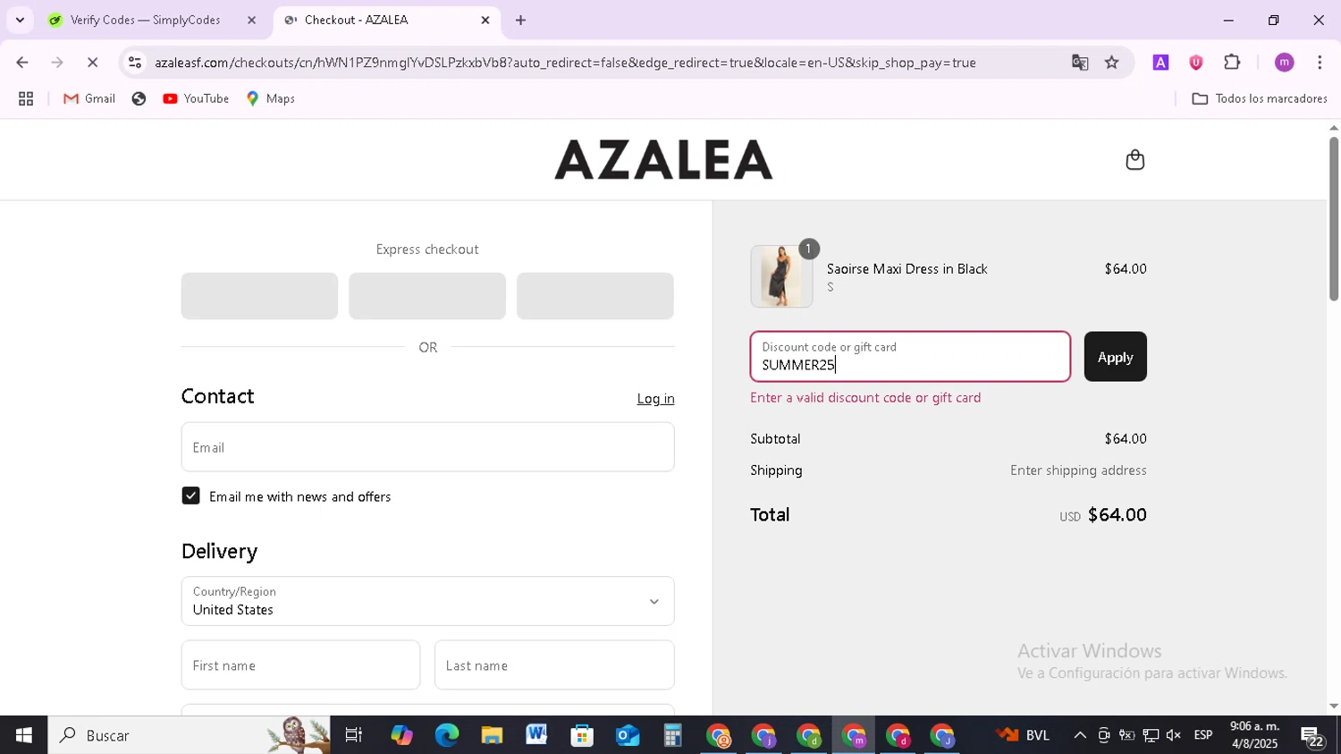The image size is (1341, 754).
Task: Bookmark this page with the star icon
Action: [x=1111, y=63]
